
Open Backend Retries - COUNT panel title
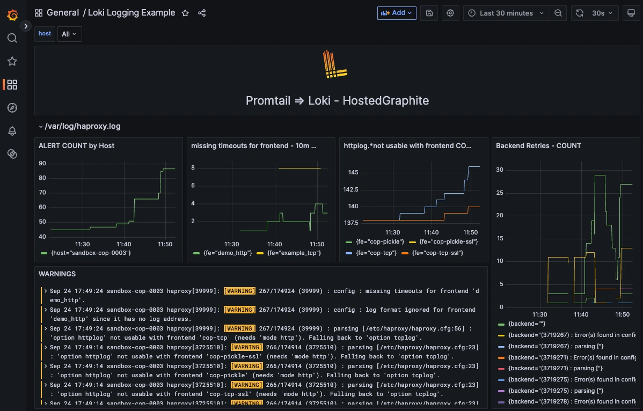(x=538, y=145)
